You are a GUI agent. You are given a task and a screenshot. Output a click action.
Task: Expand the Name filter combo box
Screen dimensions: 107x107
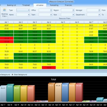coord(23,15)
